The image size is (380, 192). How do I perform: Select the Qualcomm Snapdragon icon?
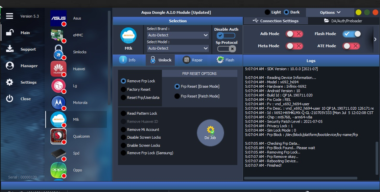coord(58,136)
